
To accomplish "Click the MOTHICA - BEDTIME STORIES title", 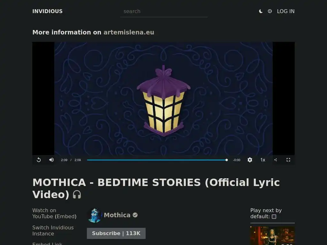I will [156, 189].
